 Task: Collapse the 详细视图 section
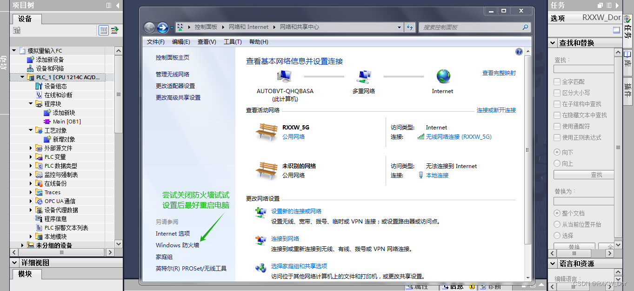pos(14,263)
